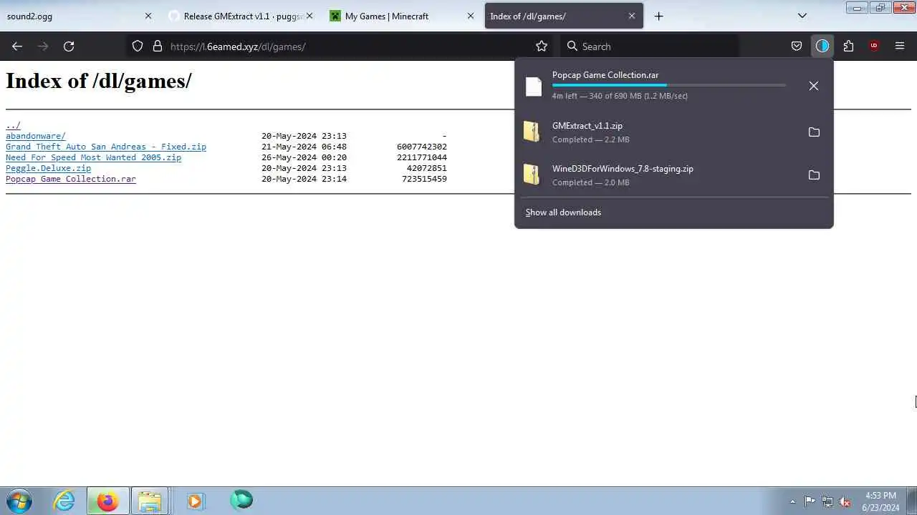Click the Index of /dl/games/ heading

tap(99, 81)
